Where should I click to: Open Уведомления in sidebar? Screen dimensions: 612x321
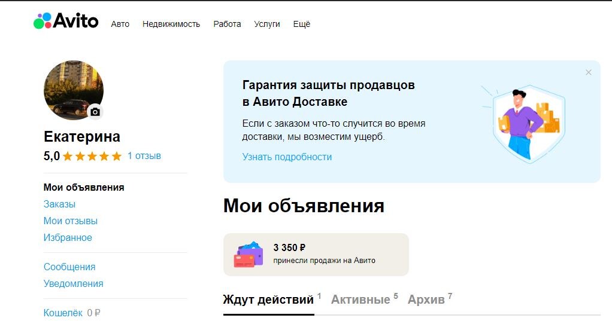point(73,283)
